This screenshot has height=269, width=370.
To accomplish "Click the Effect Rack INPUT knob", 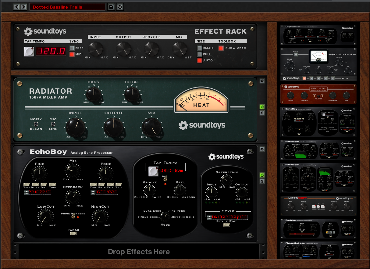I will point(96,48).
